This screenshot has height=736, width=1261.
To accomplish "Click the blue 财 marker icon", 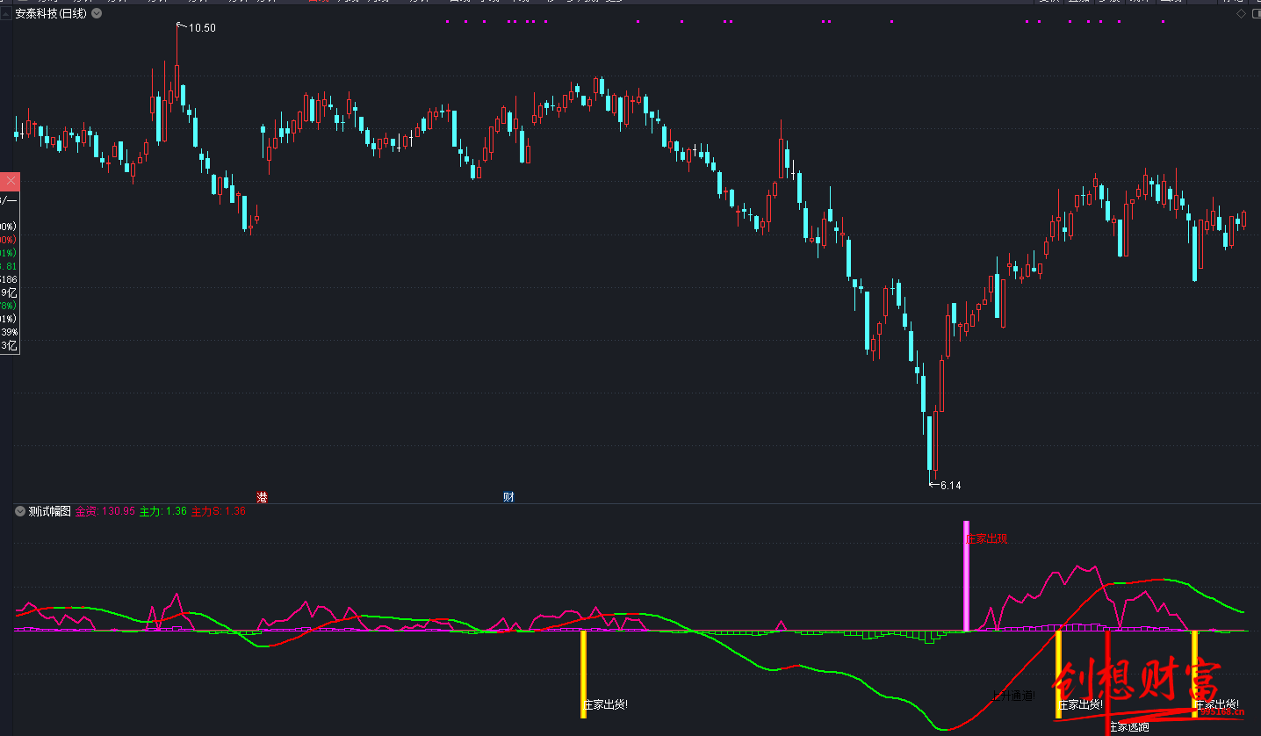I will pyautogui.click(x=508, y=497).
